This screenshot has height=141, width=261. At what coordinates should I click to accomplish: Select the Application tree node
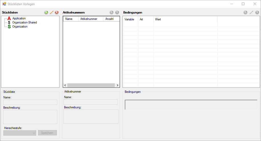(19, 18)
